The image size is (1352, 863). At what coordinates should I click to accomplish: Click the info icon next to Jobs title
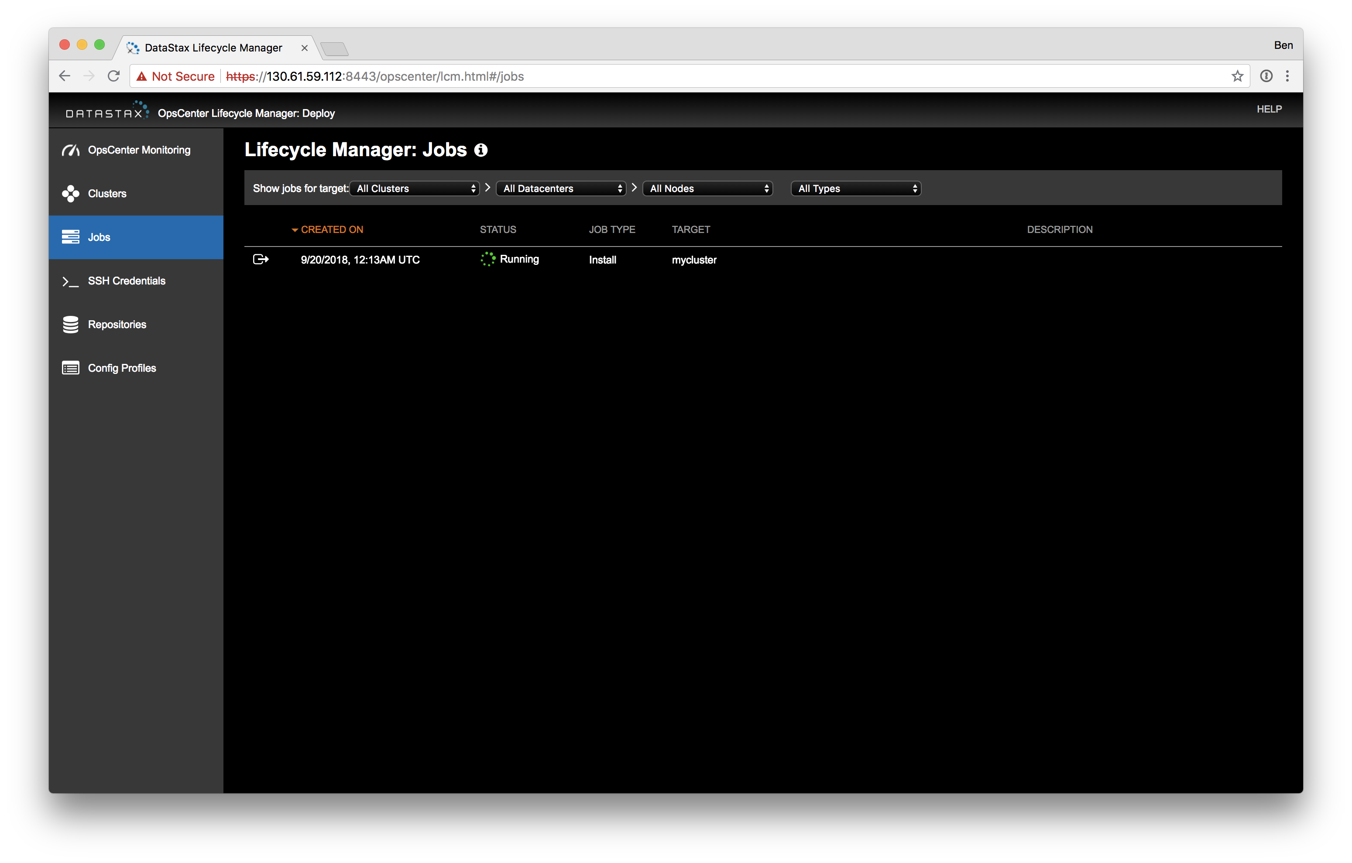[480, 150]
